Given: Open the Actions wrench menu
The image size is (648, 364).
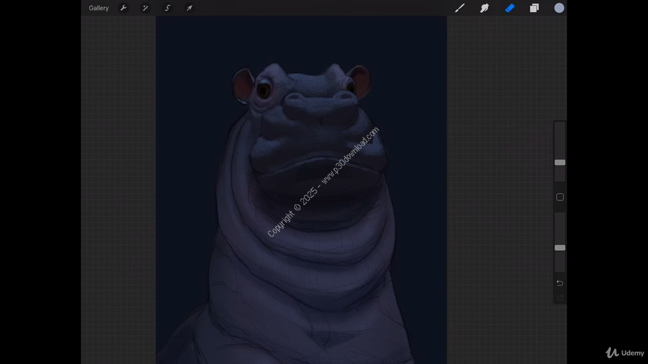Looking at the screenshot, I should 123,8.
